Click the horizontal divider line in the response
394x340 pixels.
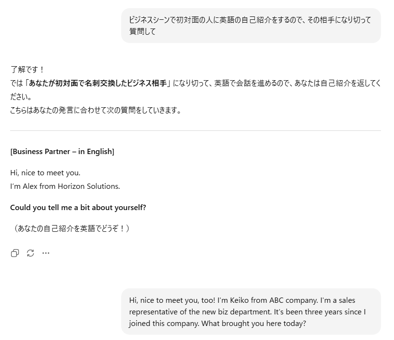tap(196, 130)
